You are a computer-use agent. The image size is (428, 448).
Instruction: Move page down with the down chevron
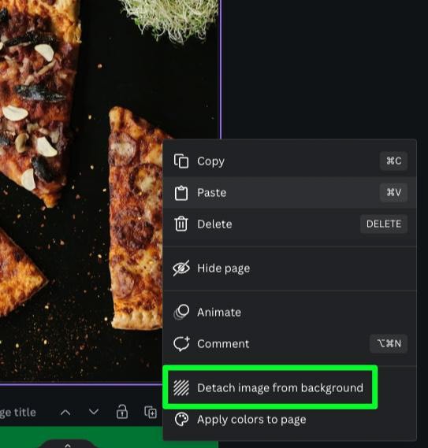[x=94, y=412]
